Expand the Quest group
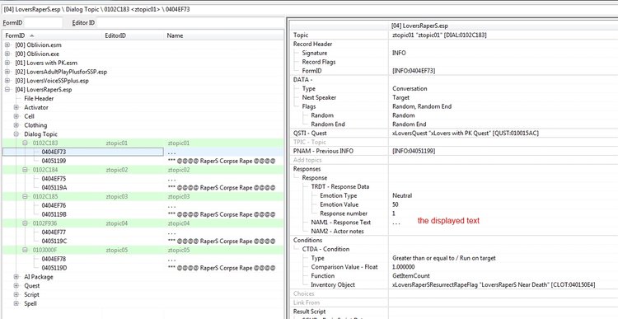This screenshot has height=319, width=618. tap(16, 286)
